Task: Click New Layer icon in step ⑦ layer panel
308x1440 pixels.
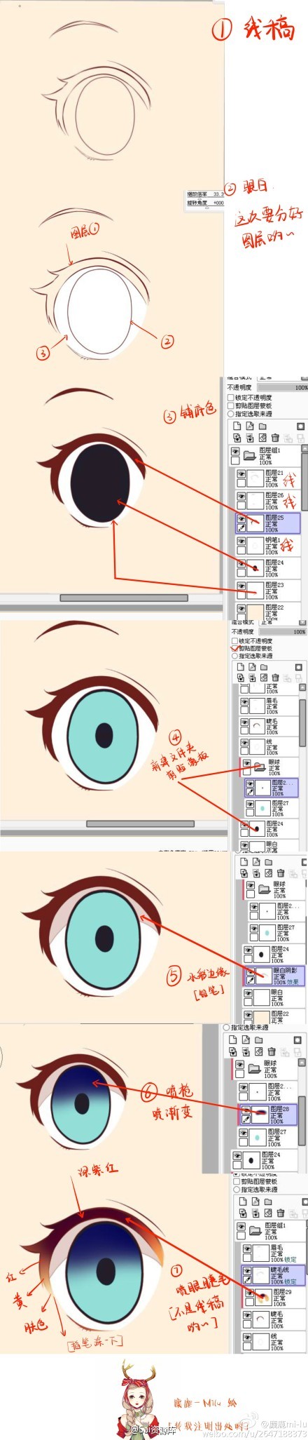Action: point(241,1201)
